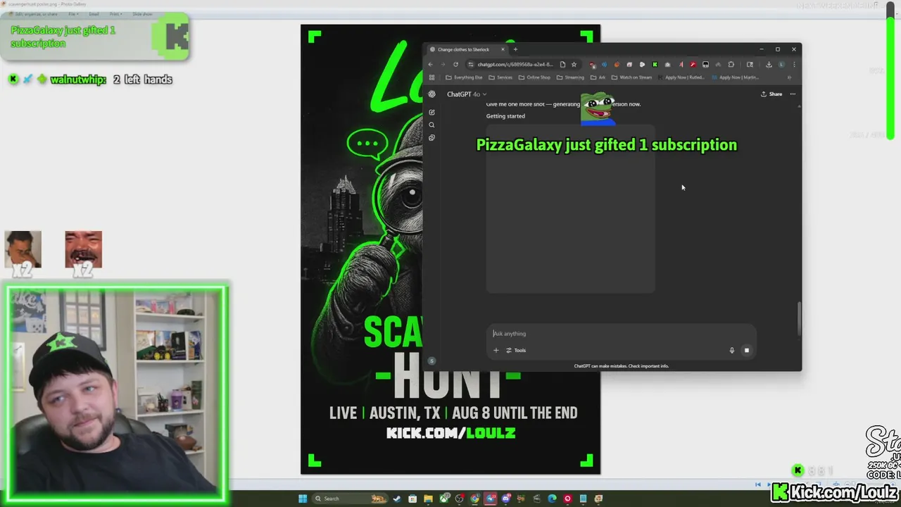Click Slide show in Photo Gallery toolbar
901x507 pixels.
click(142, 14)
